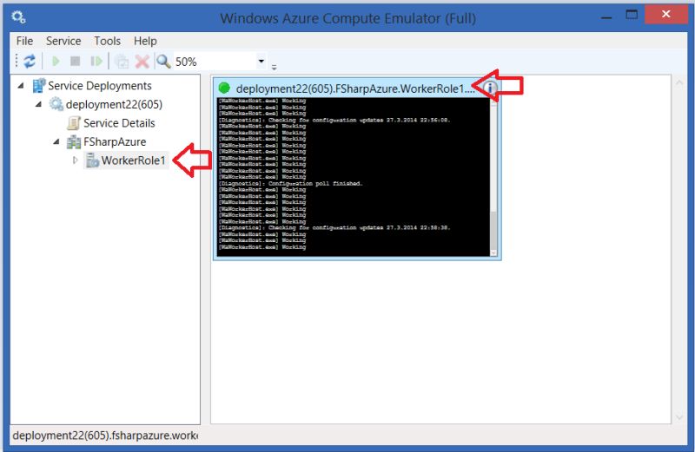Select Service Deployments in the tree

pos(100,85)
